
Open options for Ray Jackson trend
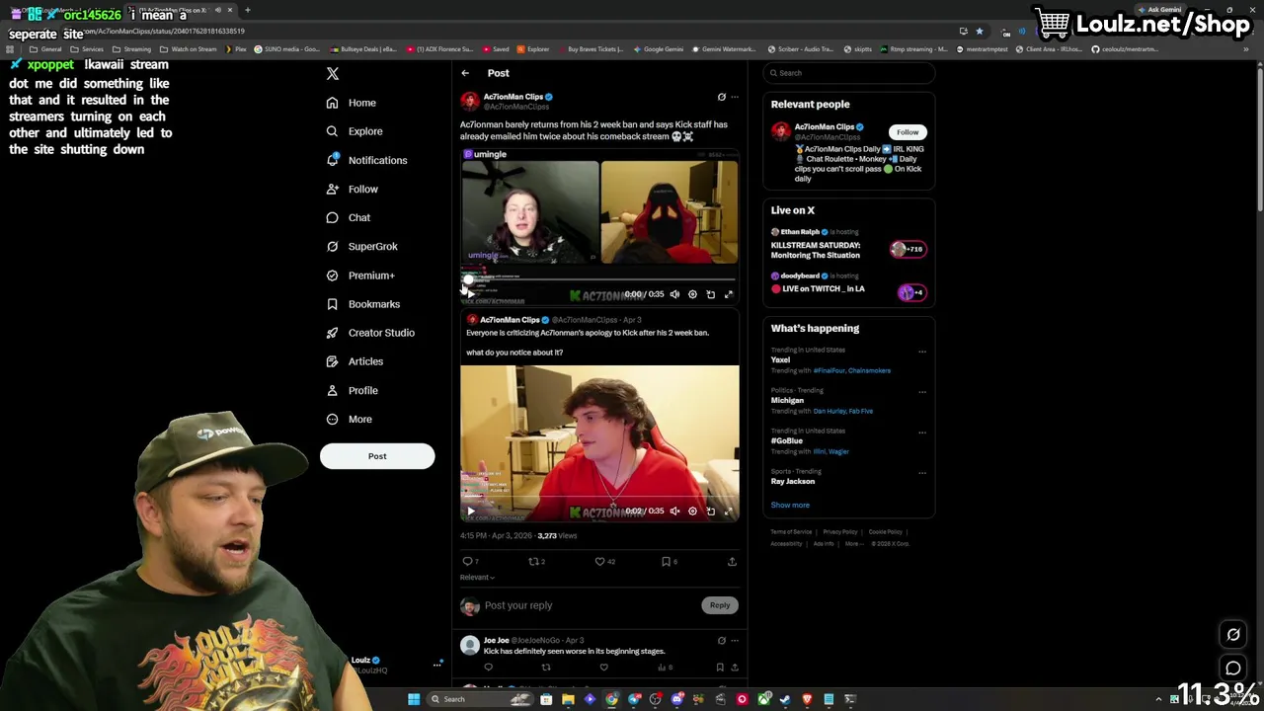pos(922,472)
